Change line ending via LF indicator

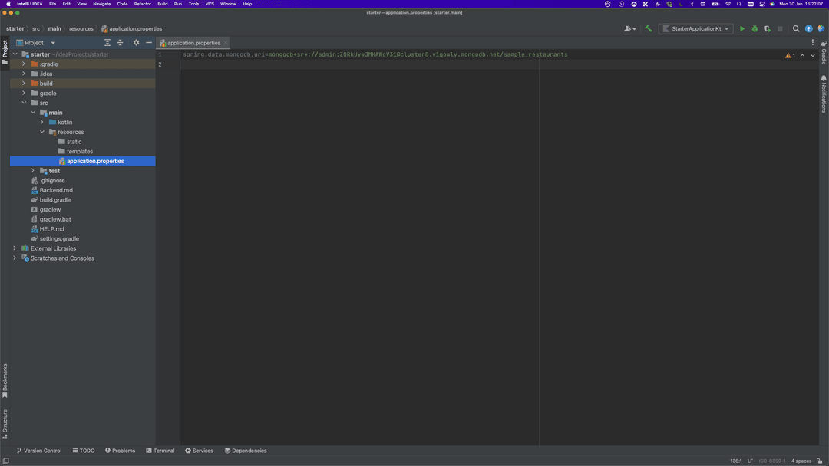pos(750,461)
